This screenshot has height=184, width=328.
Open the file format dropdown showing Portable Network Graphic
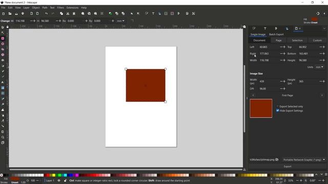304,160
